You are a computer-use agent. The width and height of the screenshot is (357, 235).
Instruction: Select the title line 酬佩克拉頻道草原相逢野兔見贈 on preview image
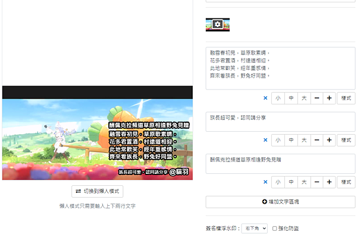coord(149,125)
